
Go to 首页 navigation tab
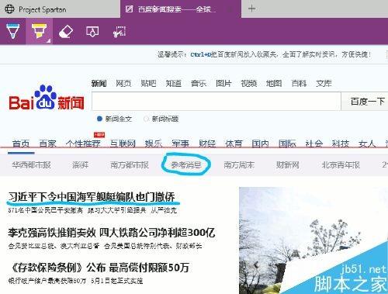click(x=21, y=144)
